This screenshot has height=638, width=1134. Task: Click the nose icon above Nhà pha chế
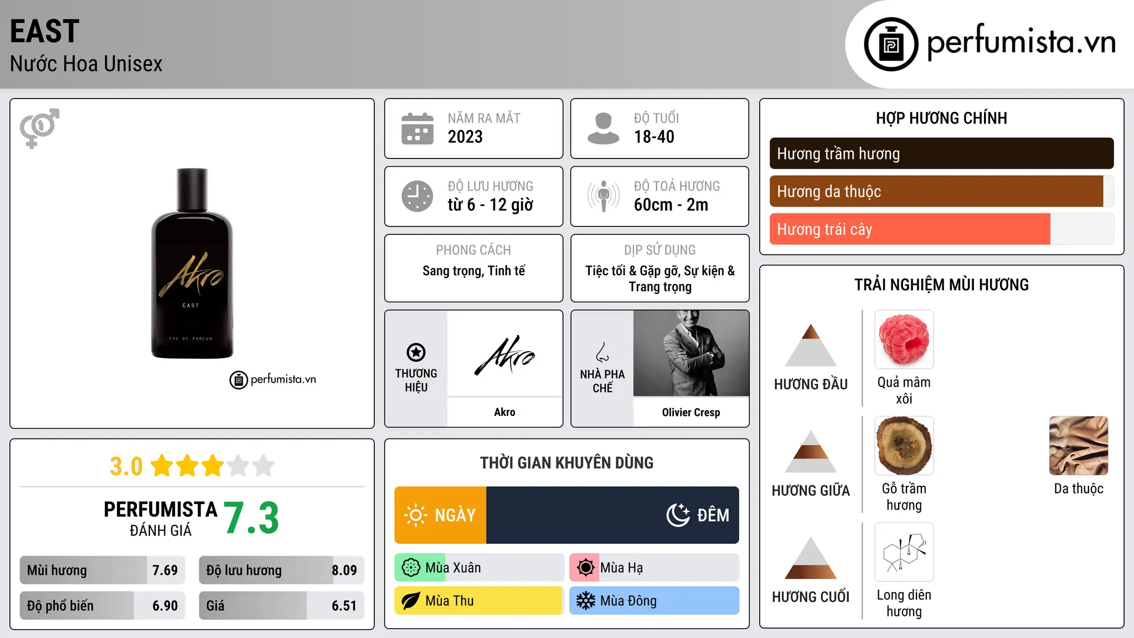(602, 352)
